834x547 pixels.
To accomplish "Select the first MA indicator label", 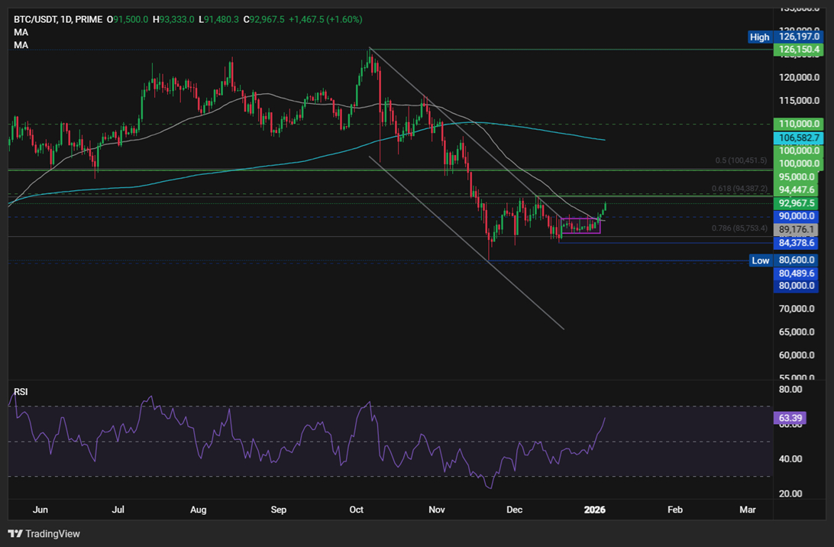I will (x=21, y=32).
